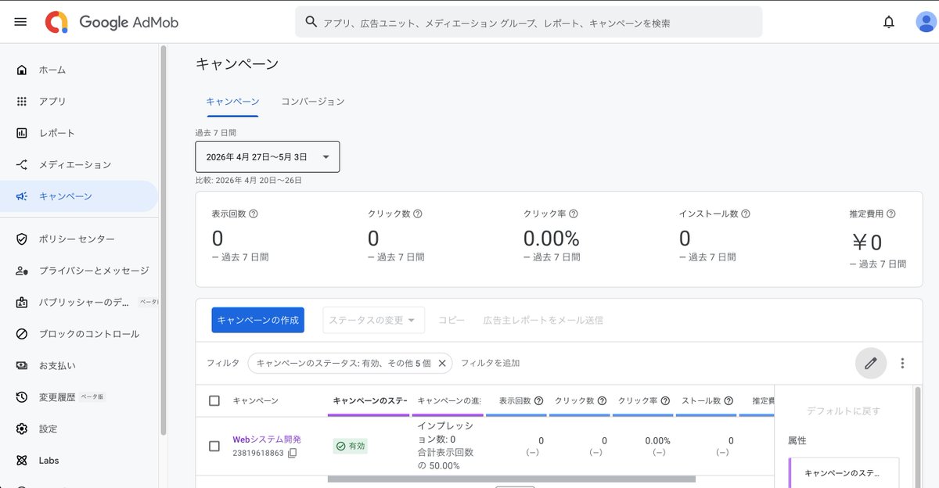Click the sidebar vertical scrollbar
The height and width of the screenshot is (488, 939).
click(164, 239)
